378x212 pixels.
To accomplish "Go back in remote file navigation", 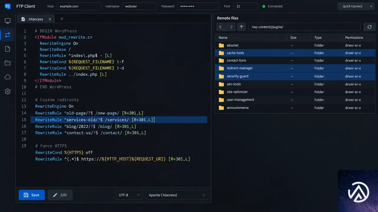I will tap(221, 27).
